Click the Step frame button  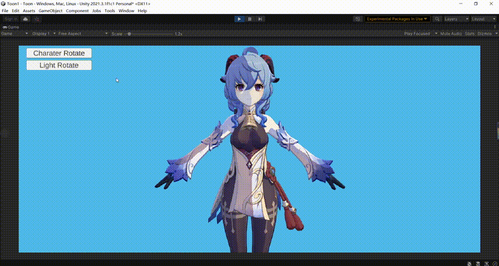[260, 19]
